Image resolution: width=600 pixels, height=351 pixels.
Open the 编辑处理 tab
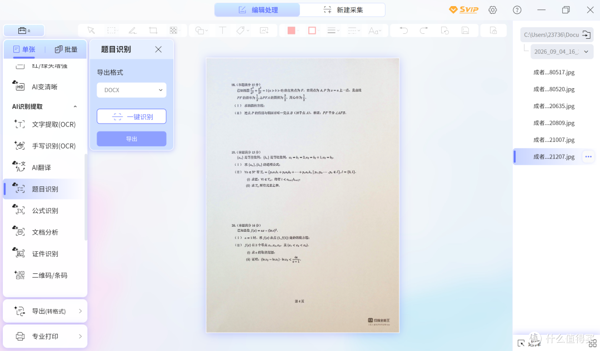click(257, 10)
